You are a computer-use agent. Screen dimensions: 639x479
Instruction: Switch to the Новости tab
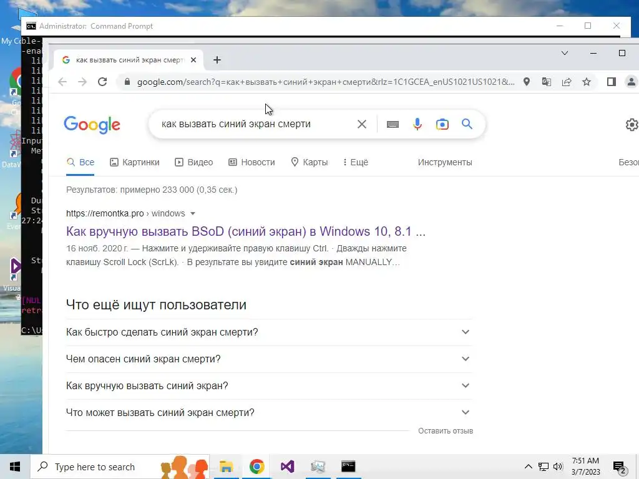(x=251, y=162)
